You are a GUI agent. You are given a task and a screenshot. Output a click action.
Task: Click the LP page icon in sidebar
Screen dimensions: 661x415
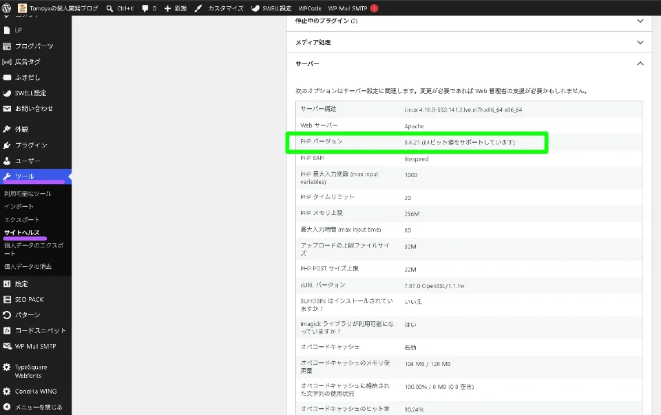tap(6, 30)
